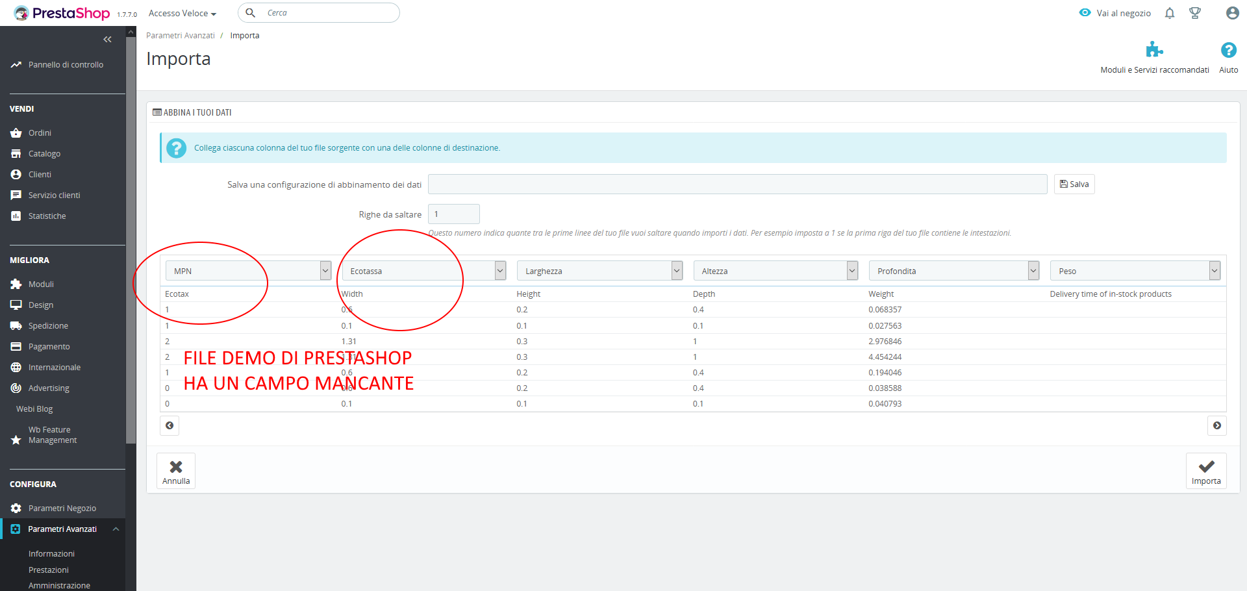The image size is (1247, 591).
Task: Click the weight value 0.040793
Action: click(x=885, y=404)
